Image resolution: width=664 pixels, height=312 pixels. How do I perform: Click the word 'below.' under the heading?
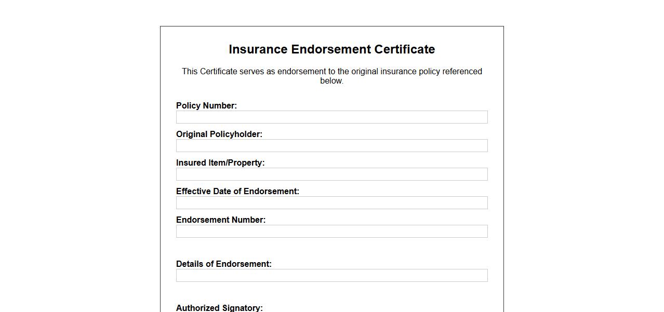[331, 80]
